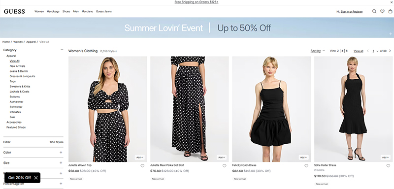
Task: Open the Handbags menu
Action: click(x=53, y=11)
